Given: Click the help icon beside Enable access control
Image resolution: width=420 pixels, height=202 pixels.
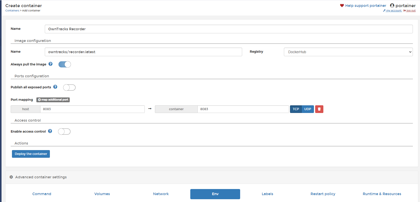Looking at the screenshot, I should 50,131.
